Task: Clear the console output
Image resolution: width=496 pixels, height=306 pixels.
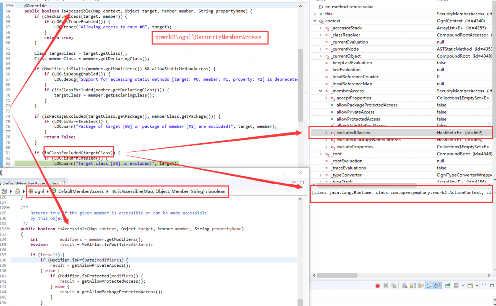Action: tap(405, 286)
